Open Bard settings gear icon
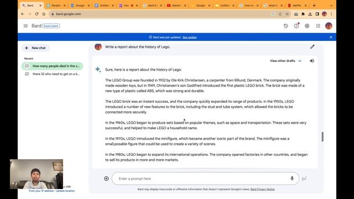The width and height of the screenshot is (354, 199). (x=307, y=26)
